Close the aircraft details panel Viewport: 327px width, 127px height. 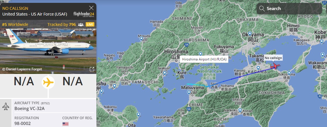click(91, 8)
